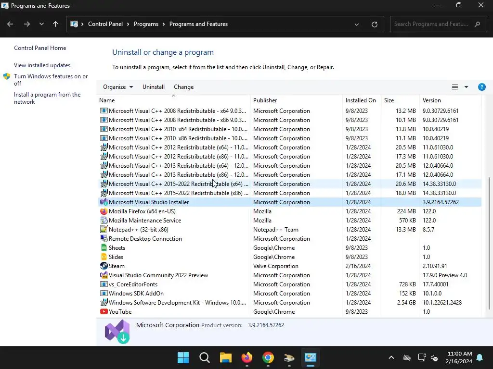Click the Change toolbar button

pos(183,87)
